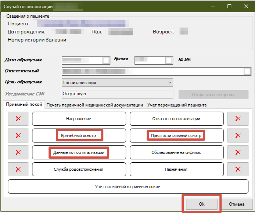Click the red X left of Служба родовспоможения
255x213 pixels.
coord(18,169)
